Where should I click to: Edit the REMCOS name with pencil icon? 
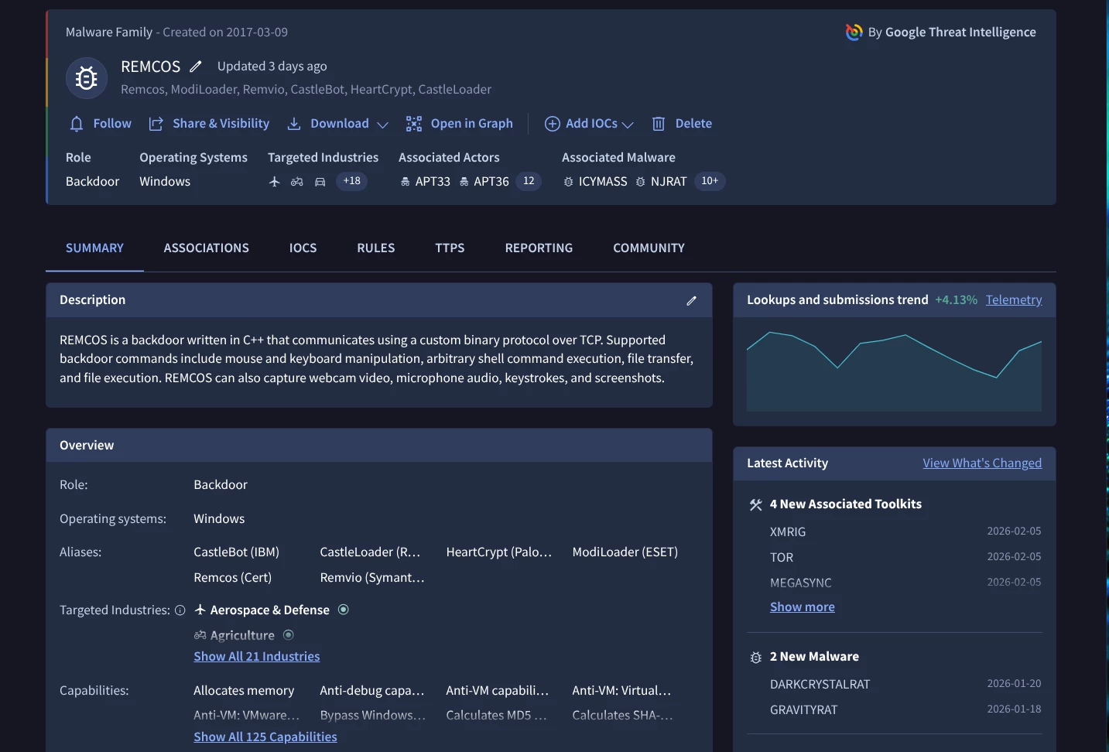tap(196, 67)
